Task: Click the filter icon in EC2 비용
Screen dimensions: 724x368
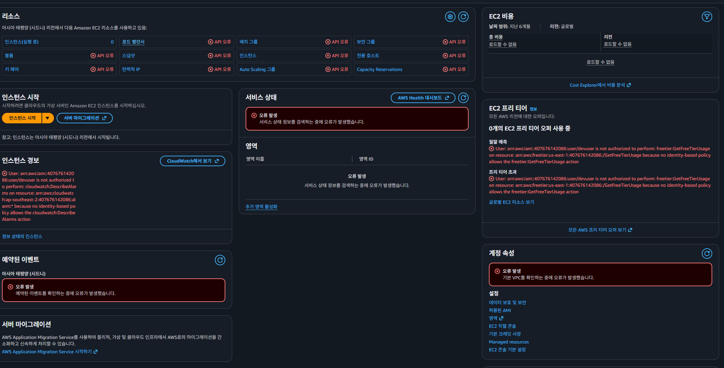Action: pyautogui.click(x=707, y=17)
